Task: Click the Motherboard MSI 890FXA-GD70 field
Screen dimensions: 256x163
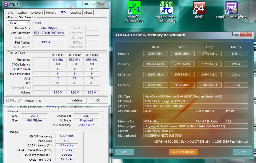Action: coord(195,135)
